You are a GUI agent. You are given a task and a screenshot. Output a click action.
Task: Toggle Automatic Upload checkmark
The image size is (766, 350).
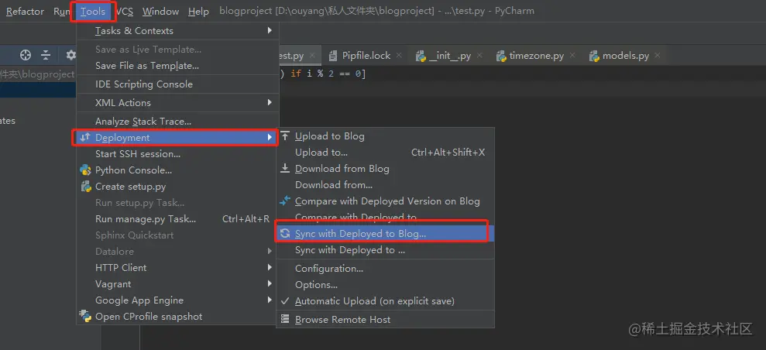coord(285,301)
